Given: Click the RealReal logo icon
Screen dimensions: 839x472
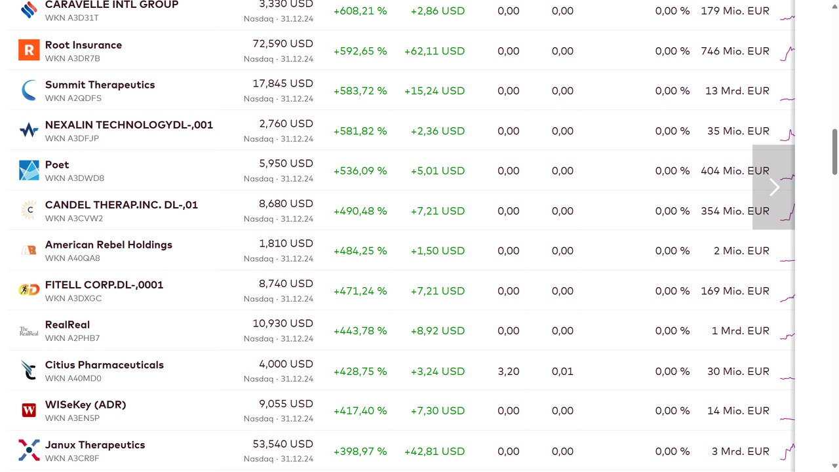Looking at the screenshot, I should point(29,330).
